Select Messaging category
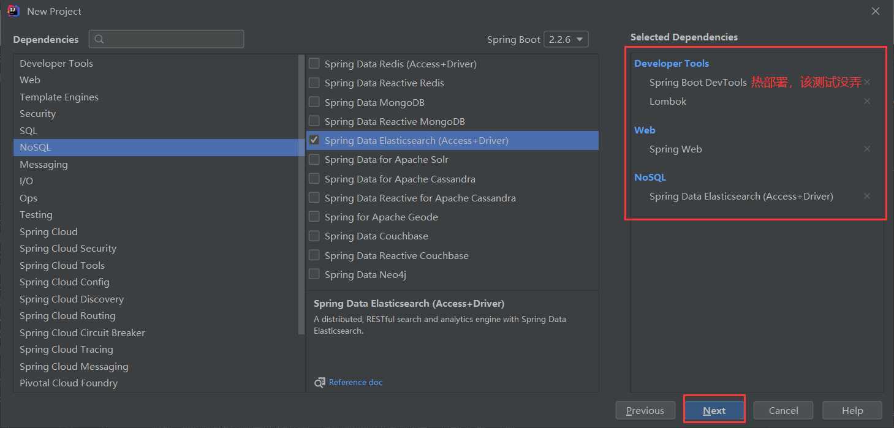This screenshot has width=894, height=428. point(156,164)
